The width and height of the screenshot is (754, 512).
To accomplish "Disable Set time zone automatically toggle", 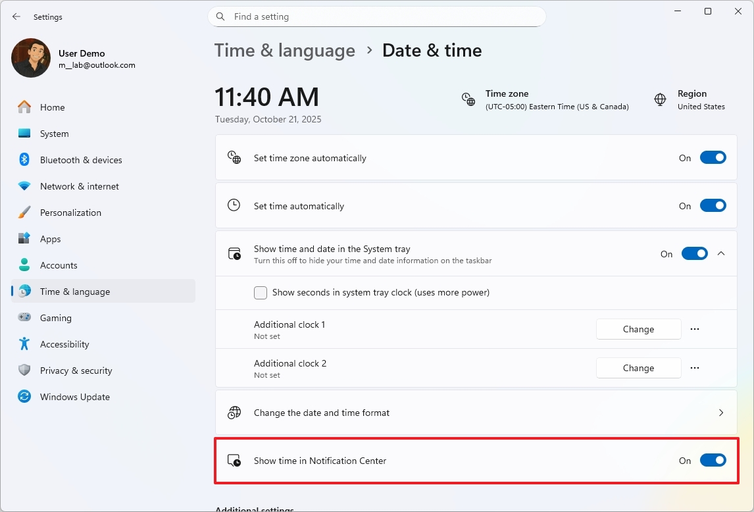I will click(713, 158).
